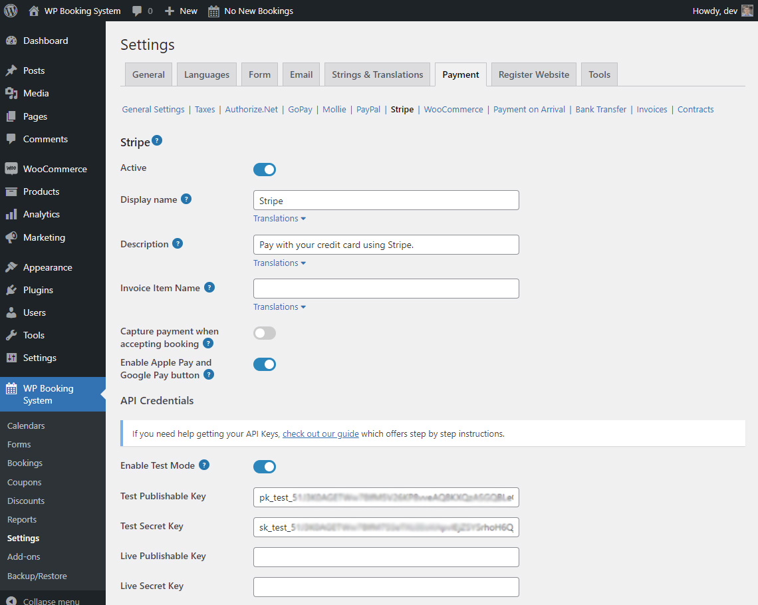Open the Mollie settings link
This screenshot has height=605, width=758.
pyautogui.click(x=334, y=109)
